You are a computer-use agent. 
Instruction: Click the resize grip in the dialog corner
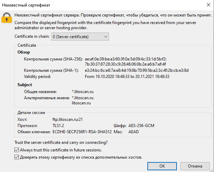pos(212,170)
